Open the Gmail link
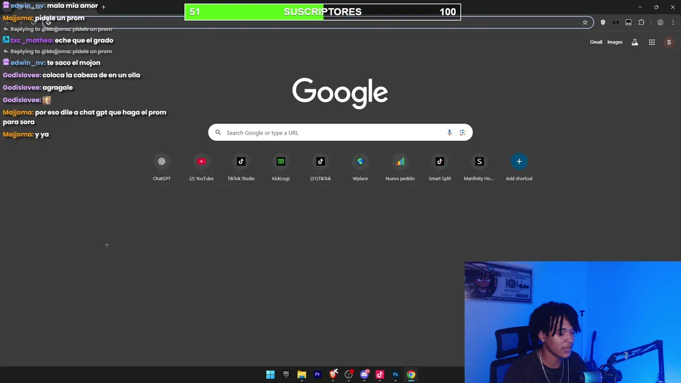The image size is (681, 383). click(596, 42)
